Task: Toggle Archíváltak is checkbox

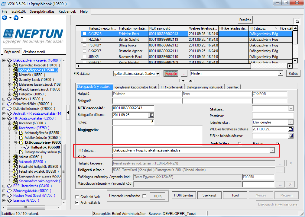Action: [x=77, y=203]
